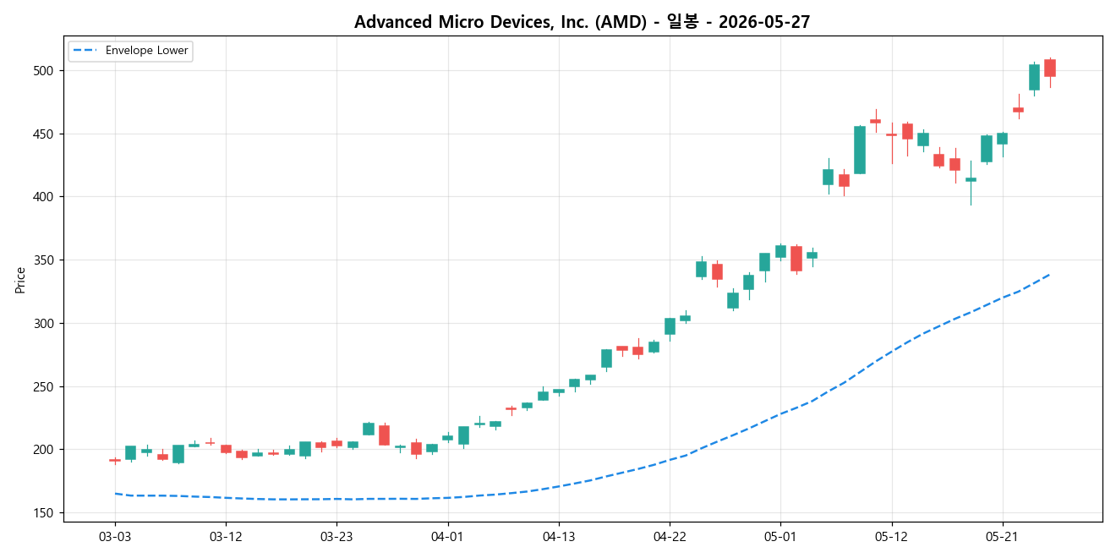1116x558 pixels.
Task: Click the chart title mentioning AMD
Action: tap(582, 22)
